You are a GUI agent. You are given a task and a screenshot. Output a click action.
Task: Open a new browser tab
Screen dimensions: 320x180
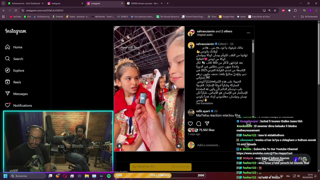tap(167, 3)
